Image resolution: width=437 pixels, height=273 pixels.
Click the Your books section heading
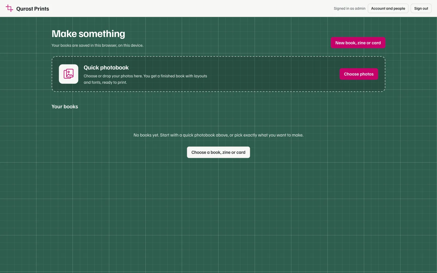point(65,107)
